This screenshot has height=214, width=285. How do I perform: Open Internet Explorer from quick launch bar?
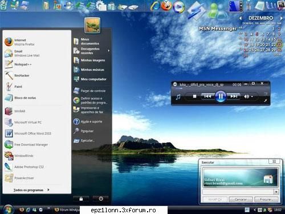28,209
